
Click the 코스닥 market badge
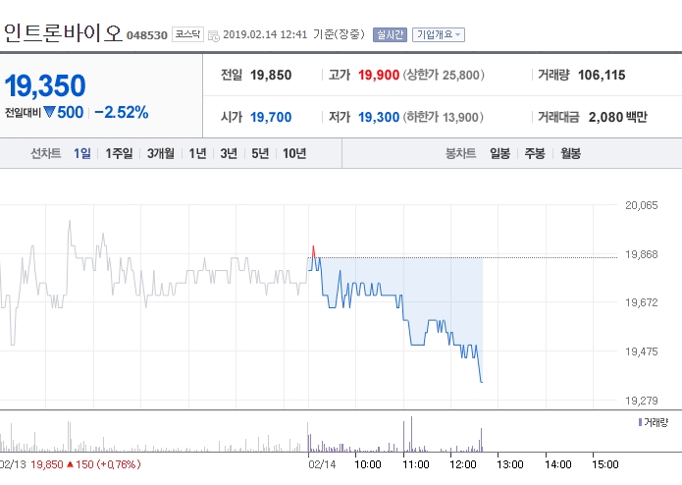pos(187,34)
